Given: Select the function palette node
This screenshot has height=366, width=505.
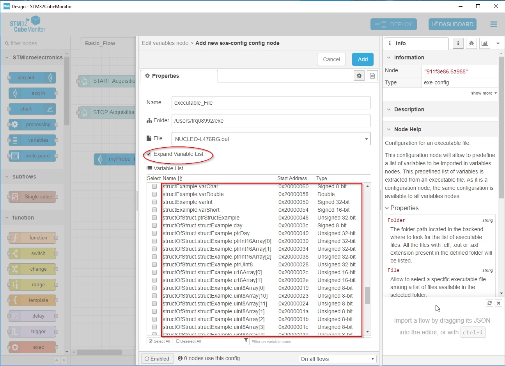Looking at the screenshot, I should (x=32, y=238).
